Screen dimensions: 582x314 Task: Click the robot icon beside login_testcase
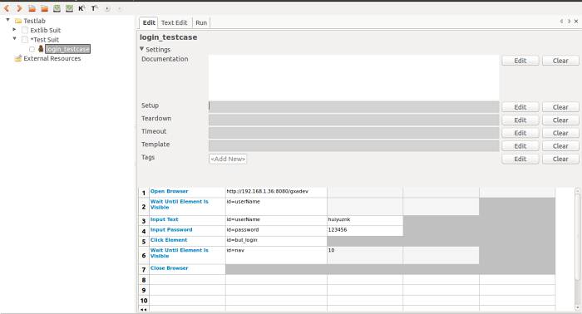tap(41, 48)
